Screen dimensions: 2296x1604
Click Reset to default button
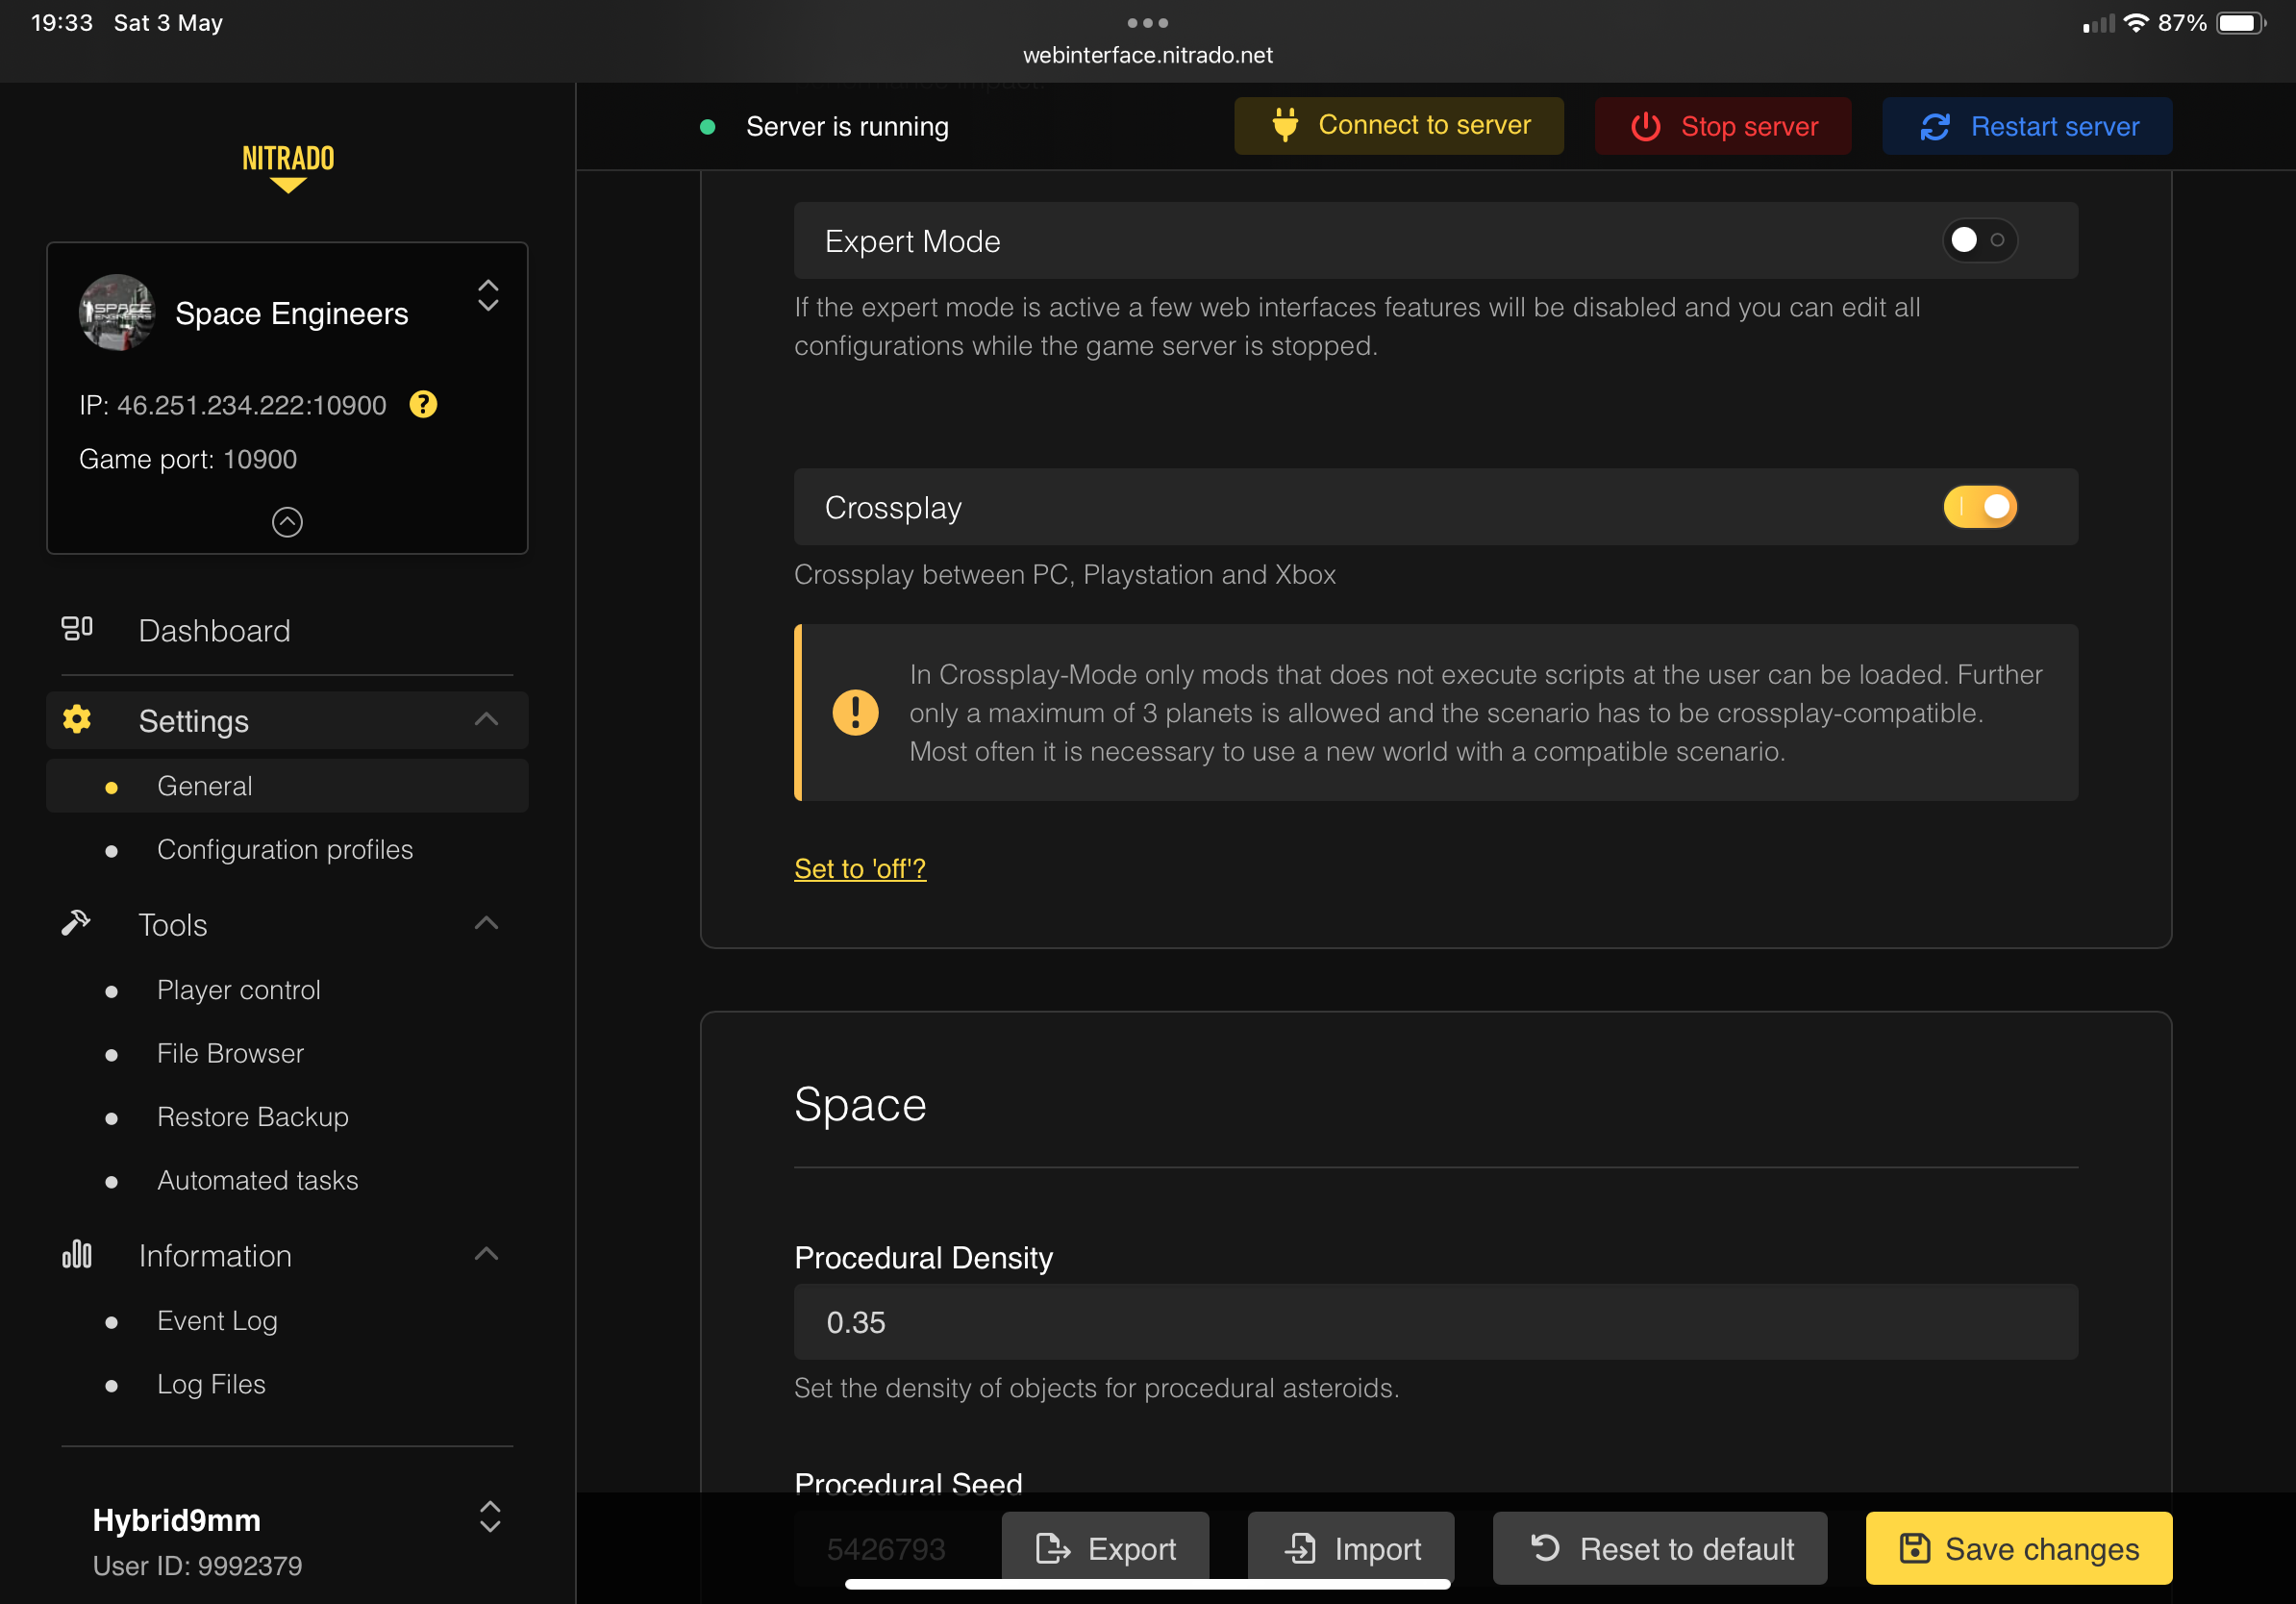pos(1659,1548)
